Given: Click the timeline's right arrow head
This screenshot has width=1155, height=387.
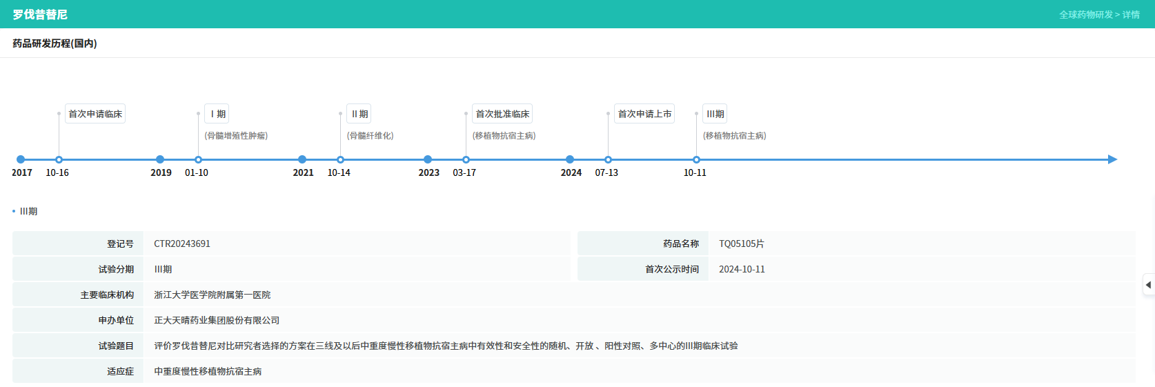Looking at the screenshot, I should (x=1112, y=159).
